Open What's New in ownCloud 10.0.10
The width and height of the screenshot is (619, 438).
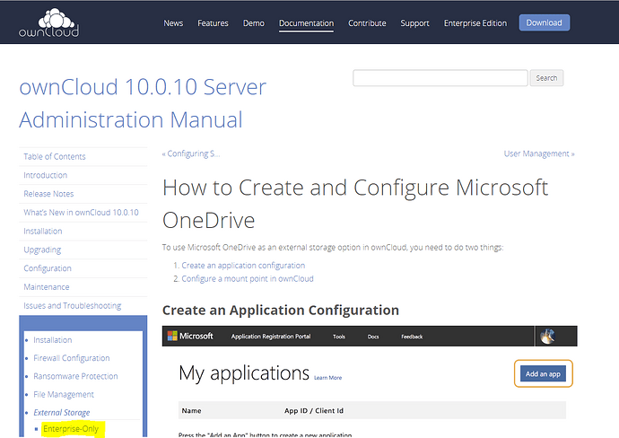(x=81, y=213)
